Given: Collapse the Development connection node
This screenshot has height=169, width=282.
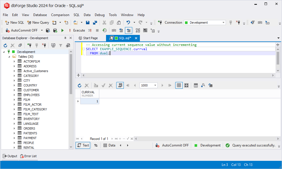Looking at the screenshot, I should [x=4, y=52].
